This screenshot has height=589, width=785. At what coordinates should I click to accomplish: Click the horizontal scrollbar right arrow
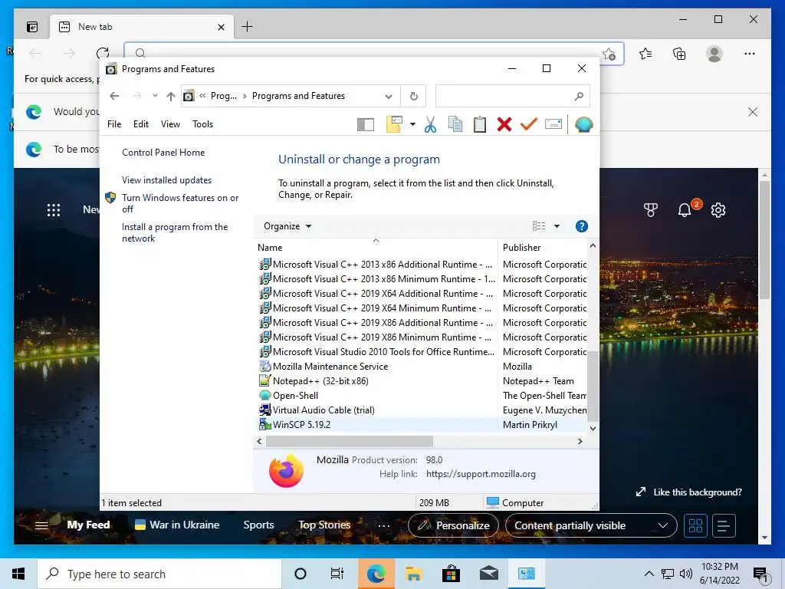pos(580,441)
